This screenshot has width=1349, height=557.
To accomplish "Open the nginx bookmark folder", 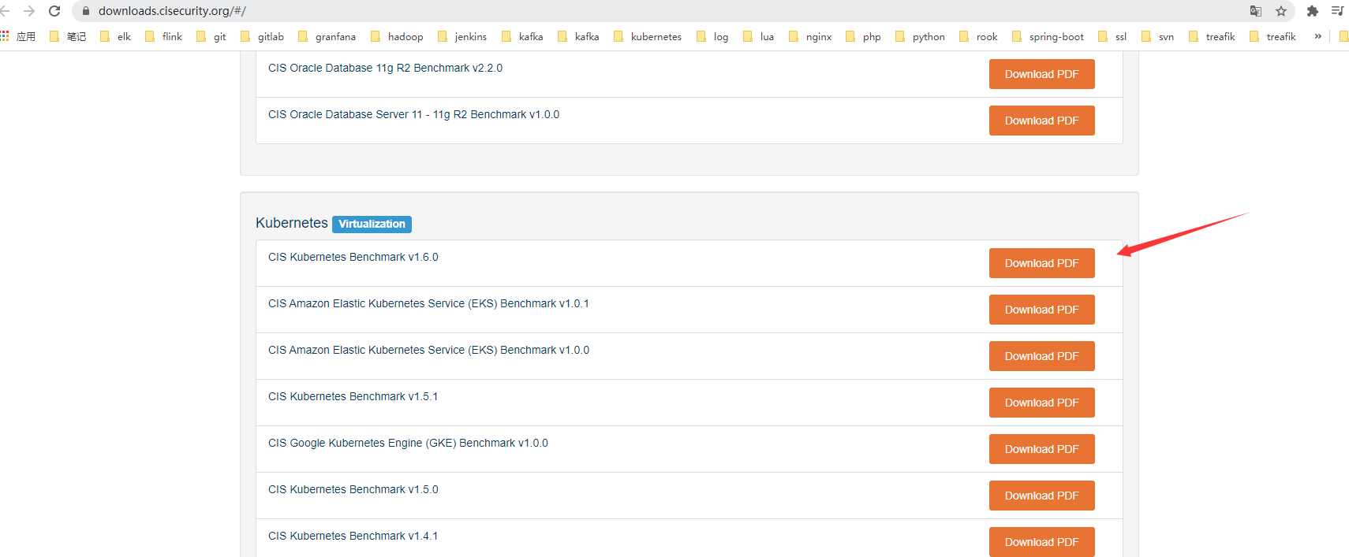I will click(x=810, y=36).
